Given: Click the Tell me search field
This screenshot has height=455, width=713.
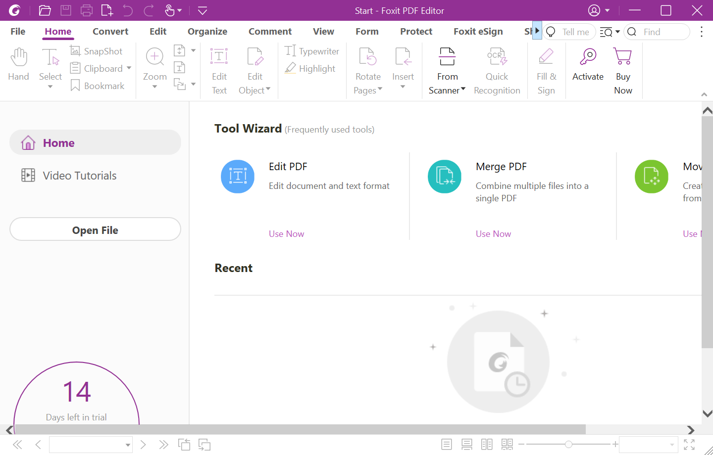Looking at the screenshot, I should click(x=569, y=32).
